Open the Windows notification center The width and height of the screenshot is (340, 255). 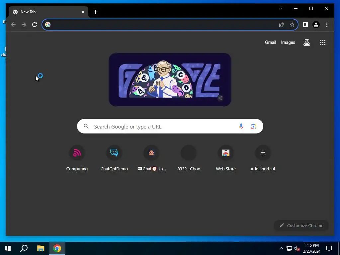click(329, 248)
